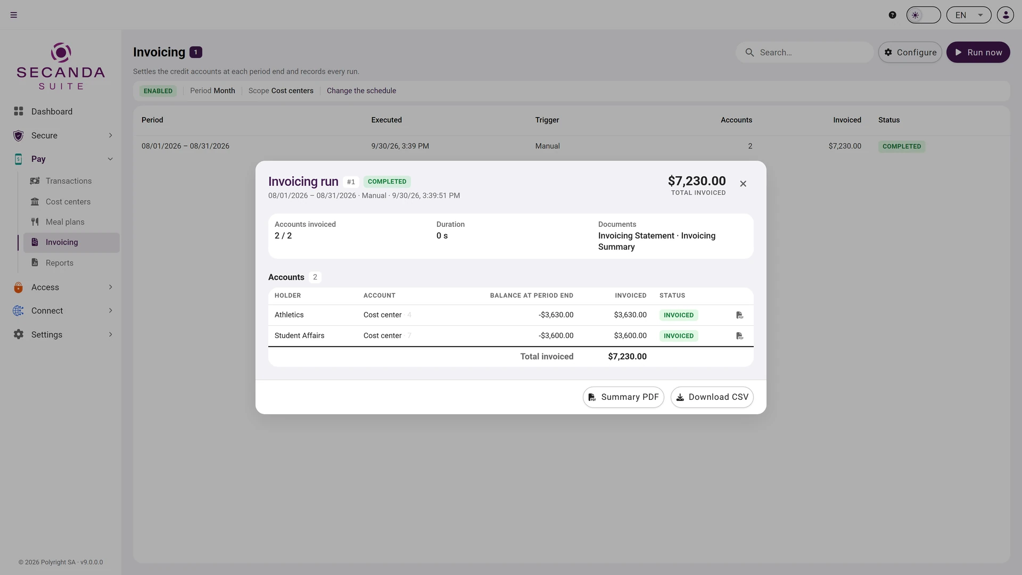The height and width of the screenshot is (575, 1022).
Task: Toggle the hamburger sidebar menu
Action: [x=14, y=15]
